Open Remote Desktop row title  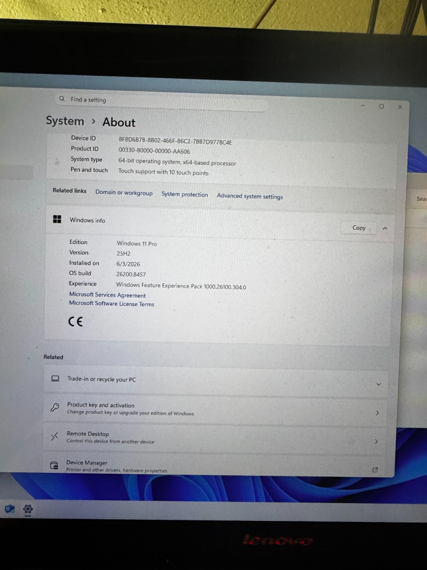(88, 434)
